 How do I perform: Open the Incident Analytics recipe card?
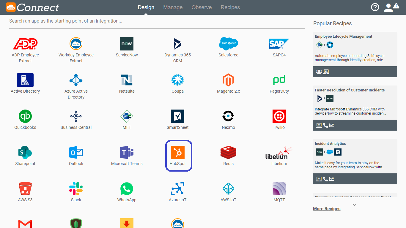pyautogui.click(x=355, y=161)
